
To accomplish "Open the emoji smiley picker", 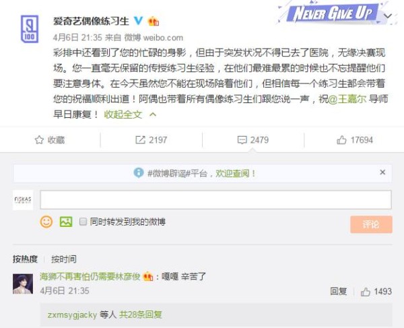I will (x=46, y=222).
